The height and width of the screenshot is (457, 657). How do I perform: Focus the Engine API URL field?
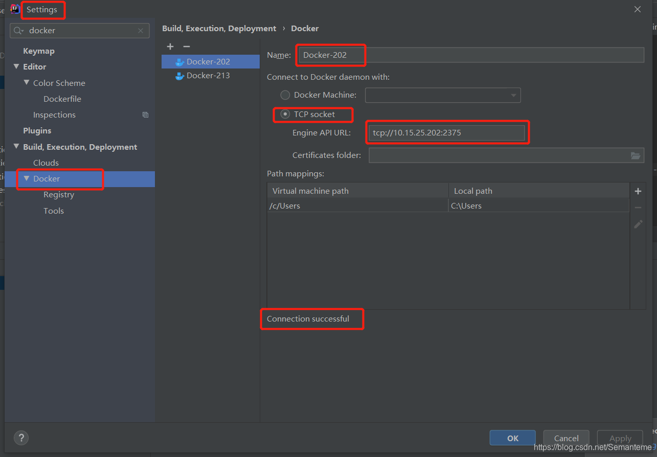pyautogui.click(x=446, y=133)
